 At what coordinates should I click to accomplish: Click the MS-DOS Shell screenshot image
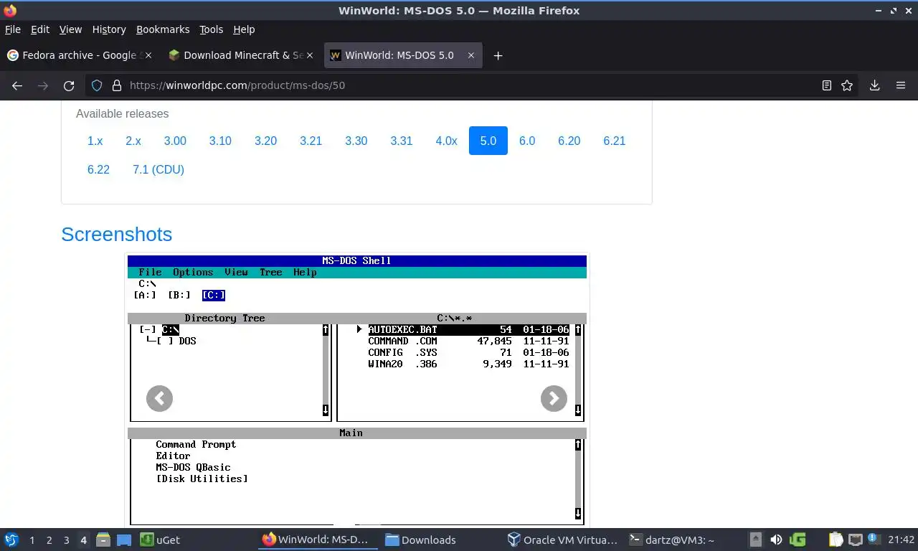(357, 390)
